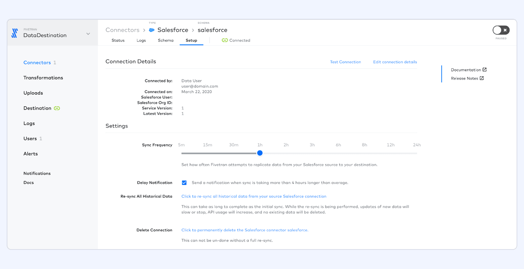Click the Fivetran logo in the sidebar header

(x=15, y=33)
